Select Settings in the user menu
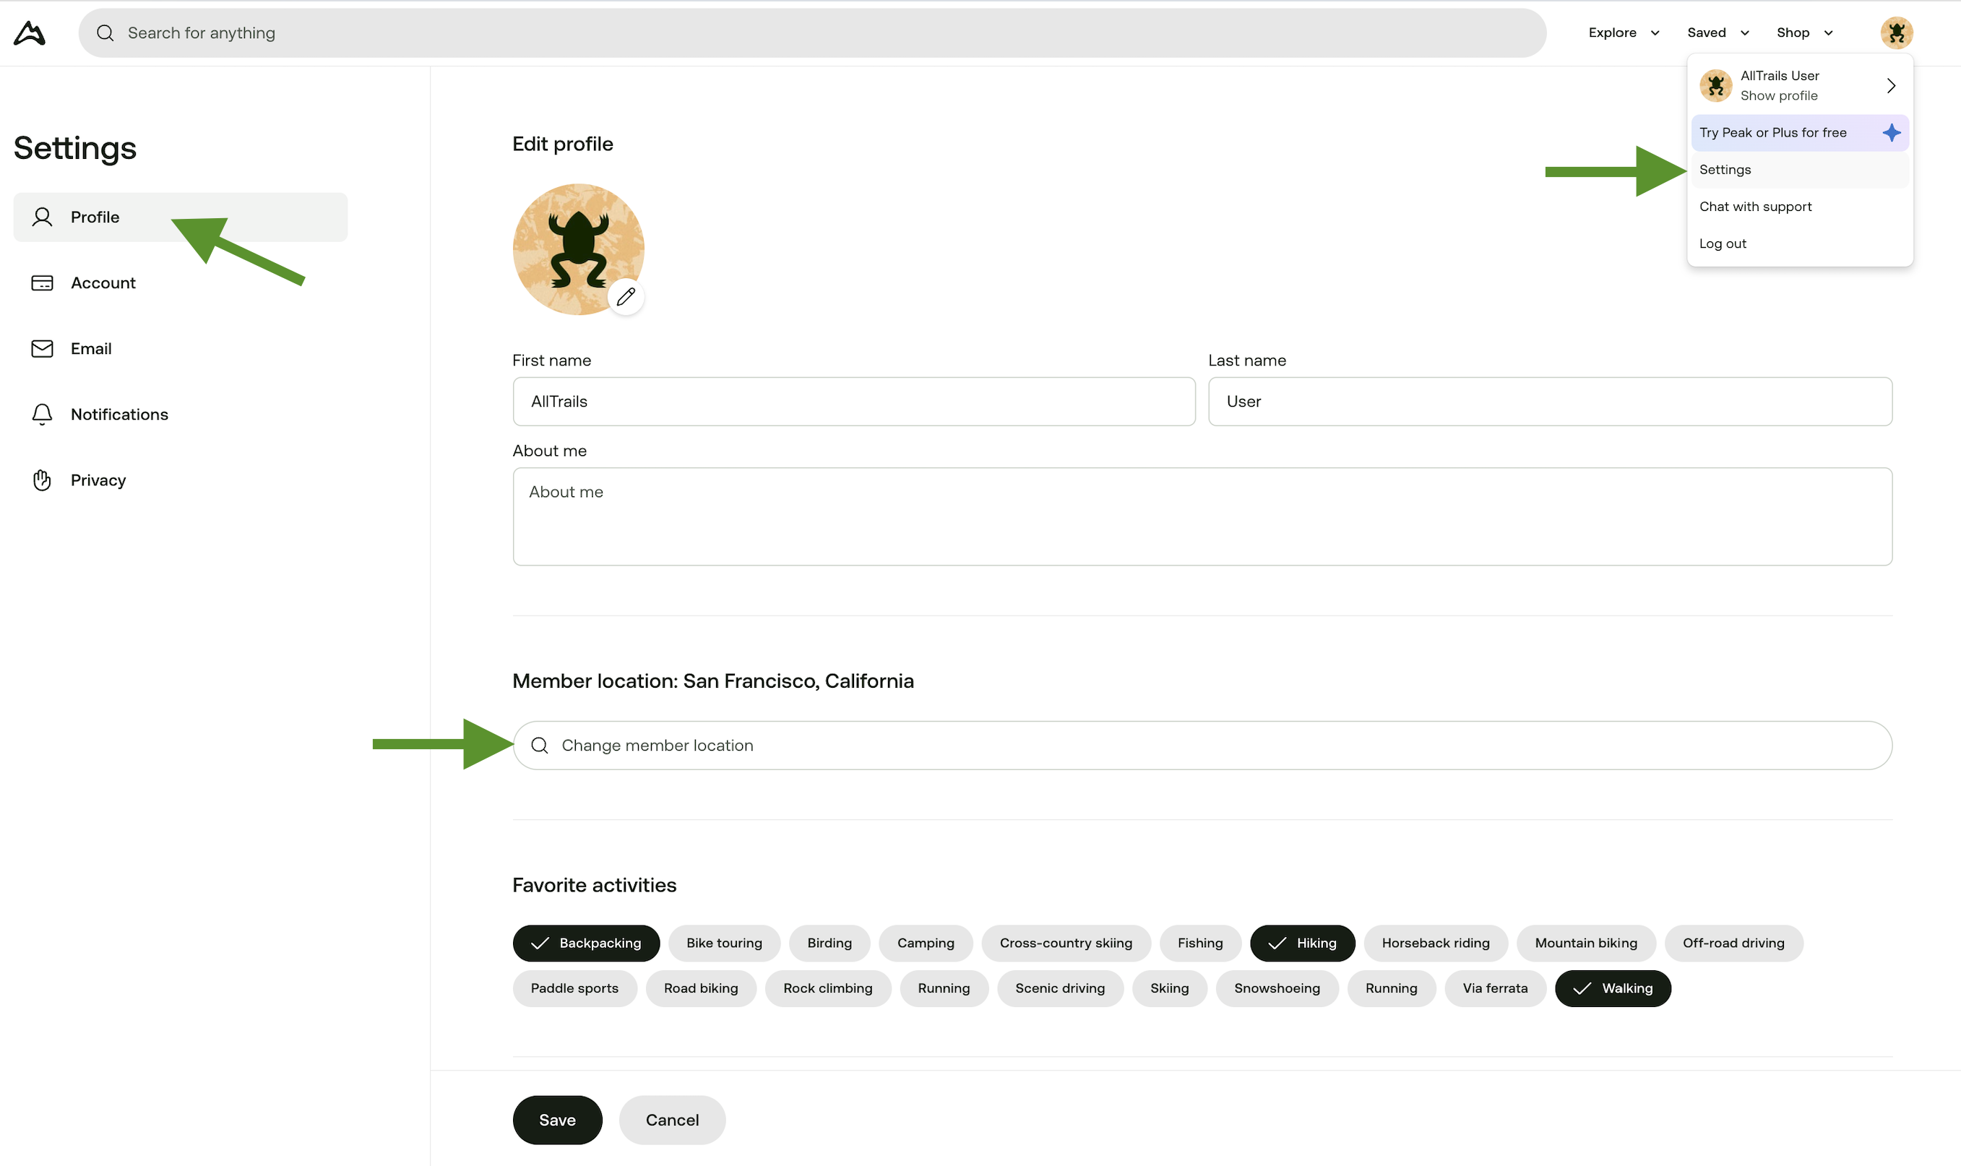The height and width of the screenshot is (1166, 1961). tap(1800, 170)
